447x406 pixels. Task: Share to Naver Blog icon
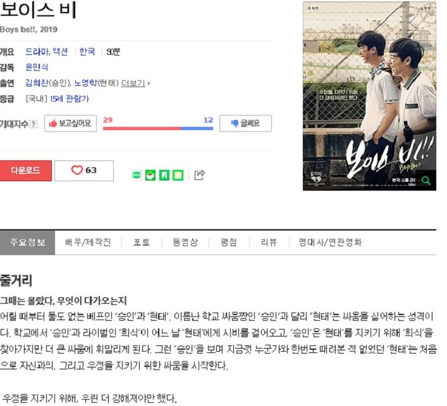point(137,175)
